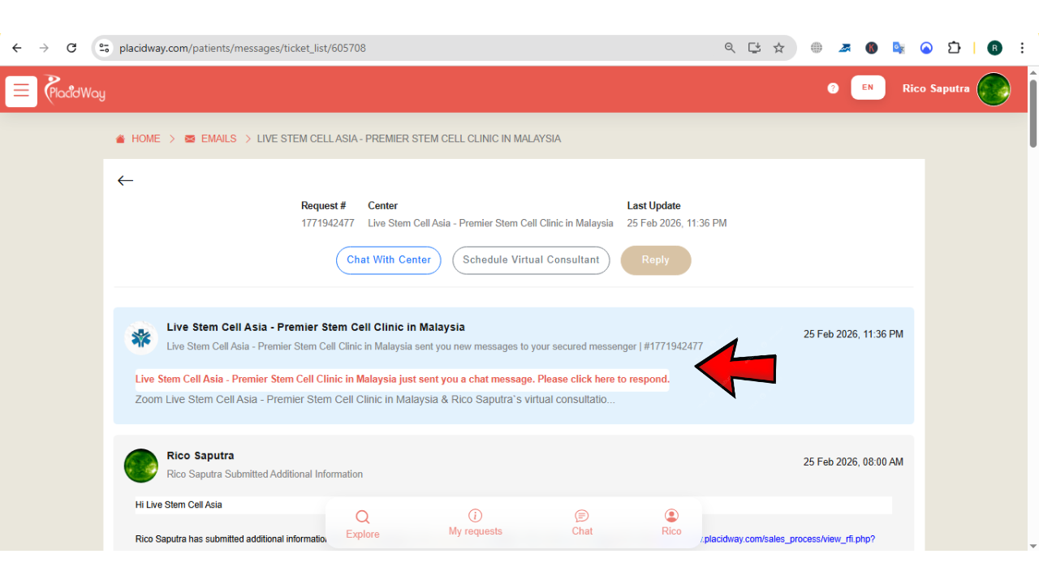The height and width of the screenshot is (584, 1039).
Task: Reload the page with the browser refresh icon
Action: (x=71, y=48)
